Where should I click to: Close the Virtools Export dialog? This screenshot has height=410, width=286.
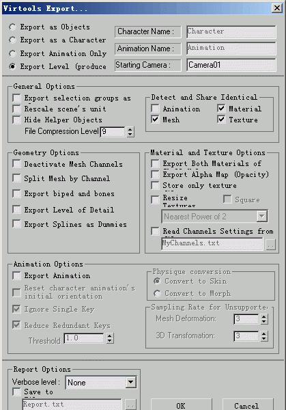(x=277, y=8)
